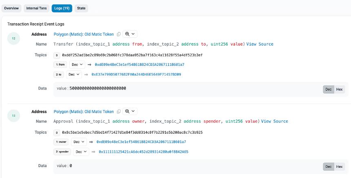
Task: View Source of Transfer event
Action: 260,44
